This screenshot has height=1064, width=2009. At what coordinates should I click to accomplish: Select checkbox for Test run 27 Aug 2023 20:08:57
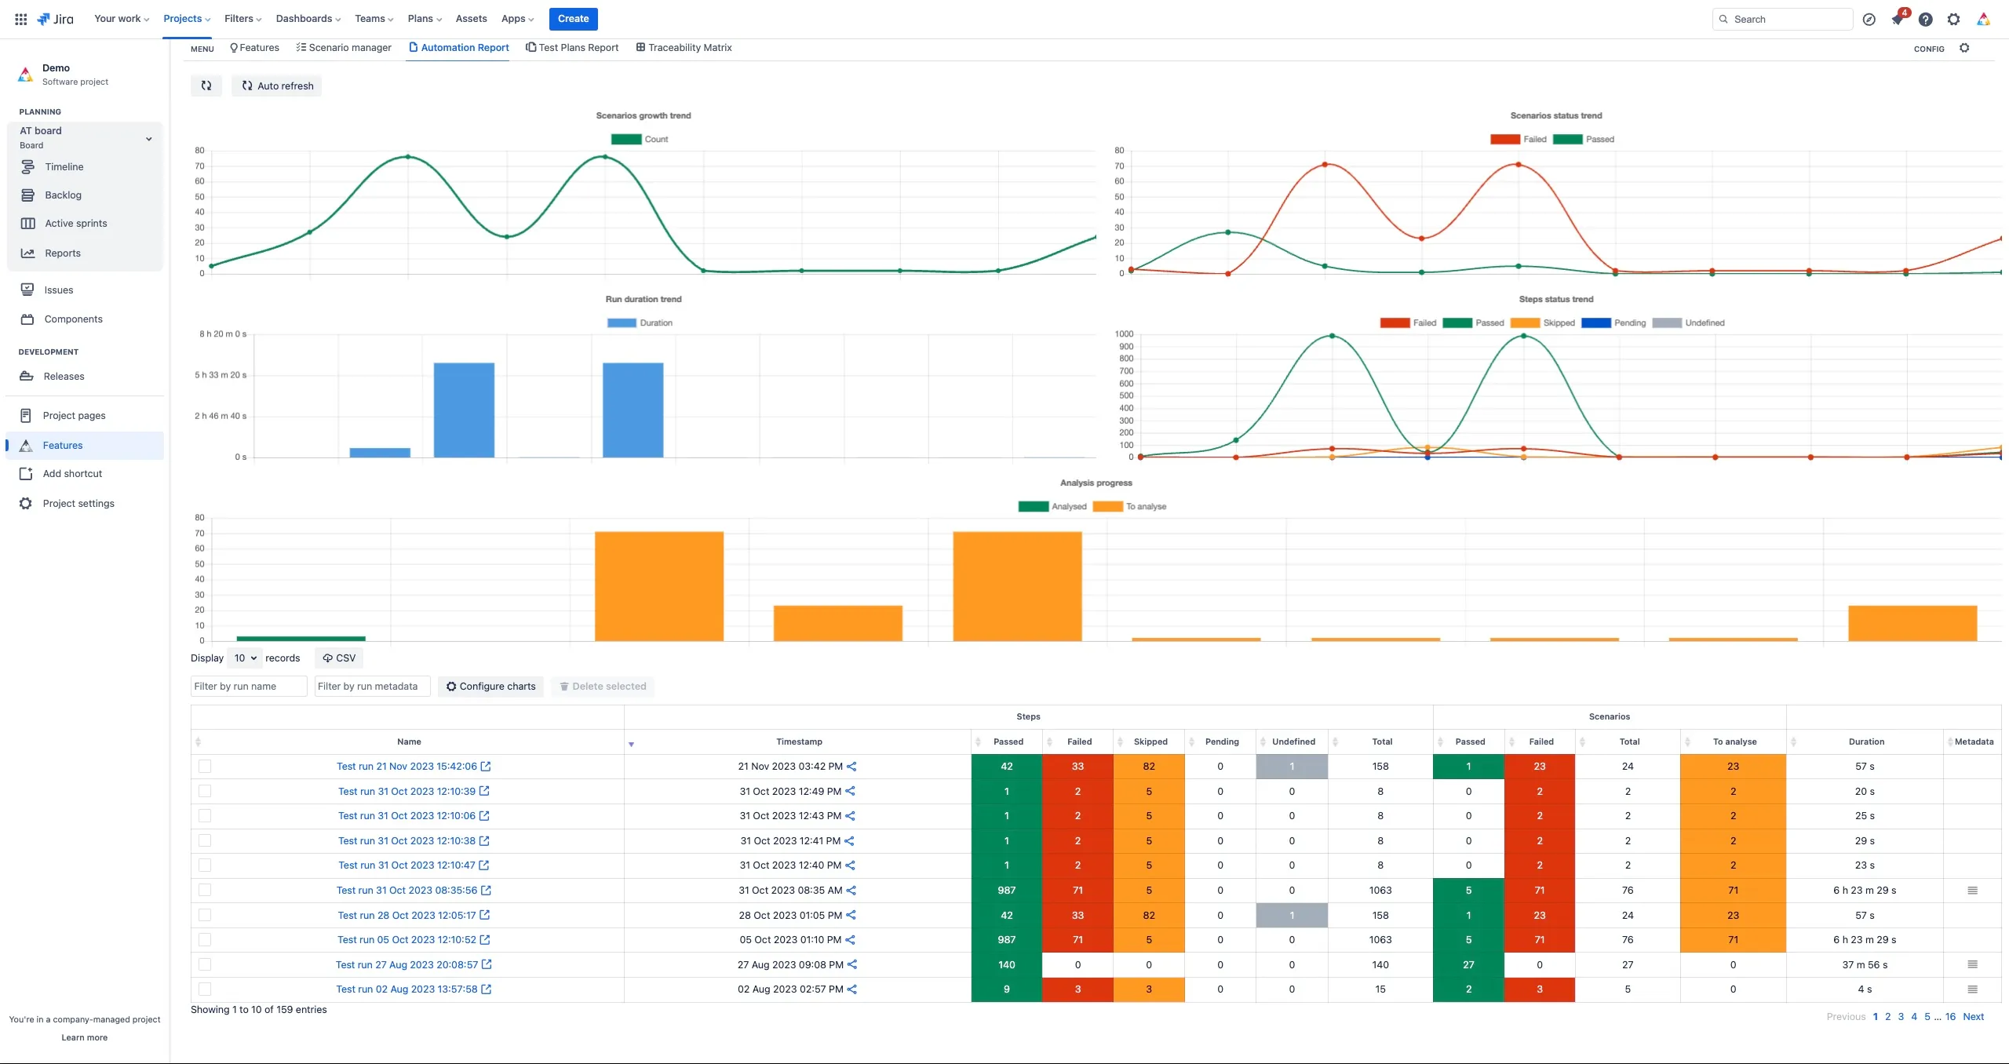205,965
